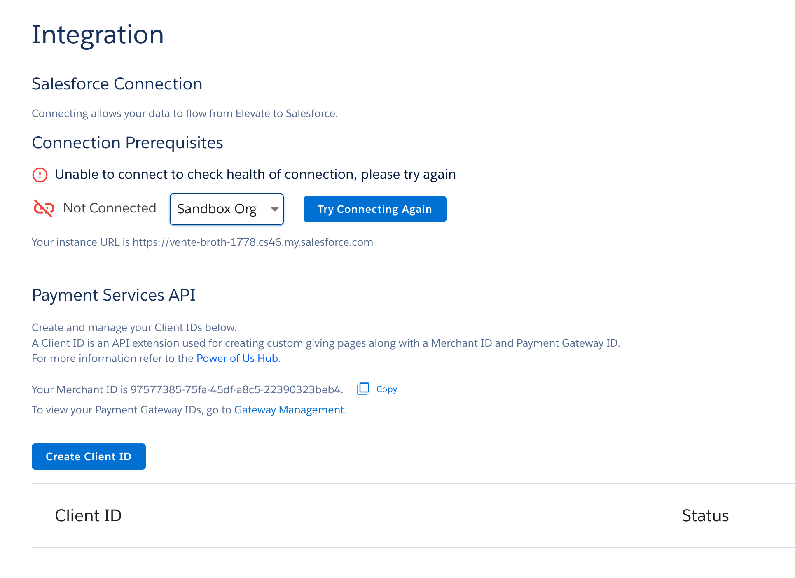Select the instance URL text

click(x=202, y=242)
